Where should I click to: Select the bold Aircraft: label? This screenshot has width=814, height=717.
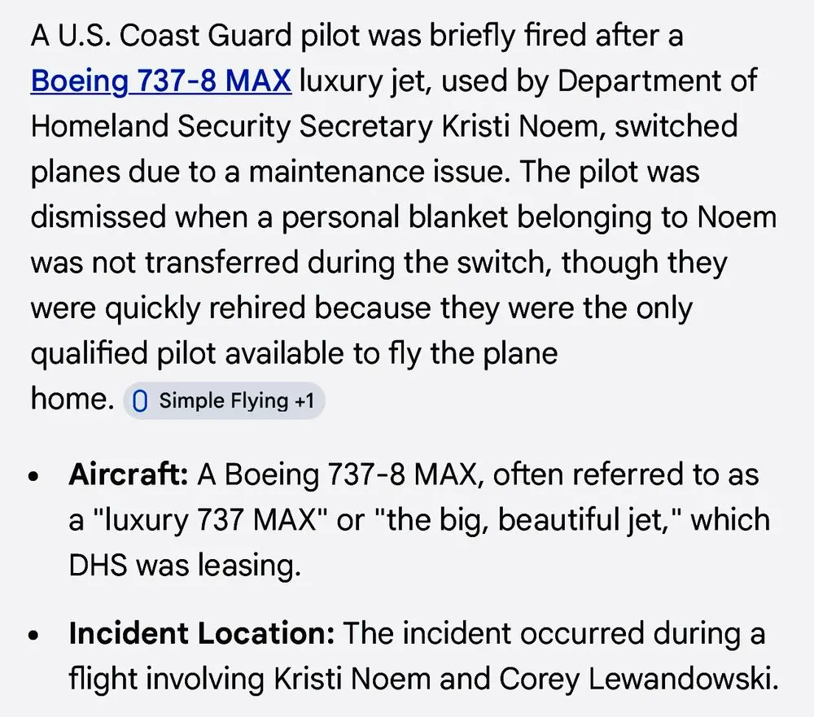coord(129,474)
